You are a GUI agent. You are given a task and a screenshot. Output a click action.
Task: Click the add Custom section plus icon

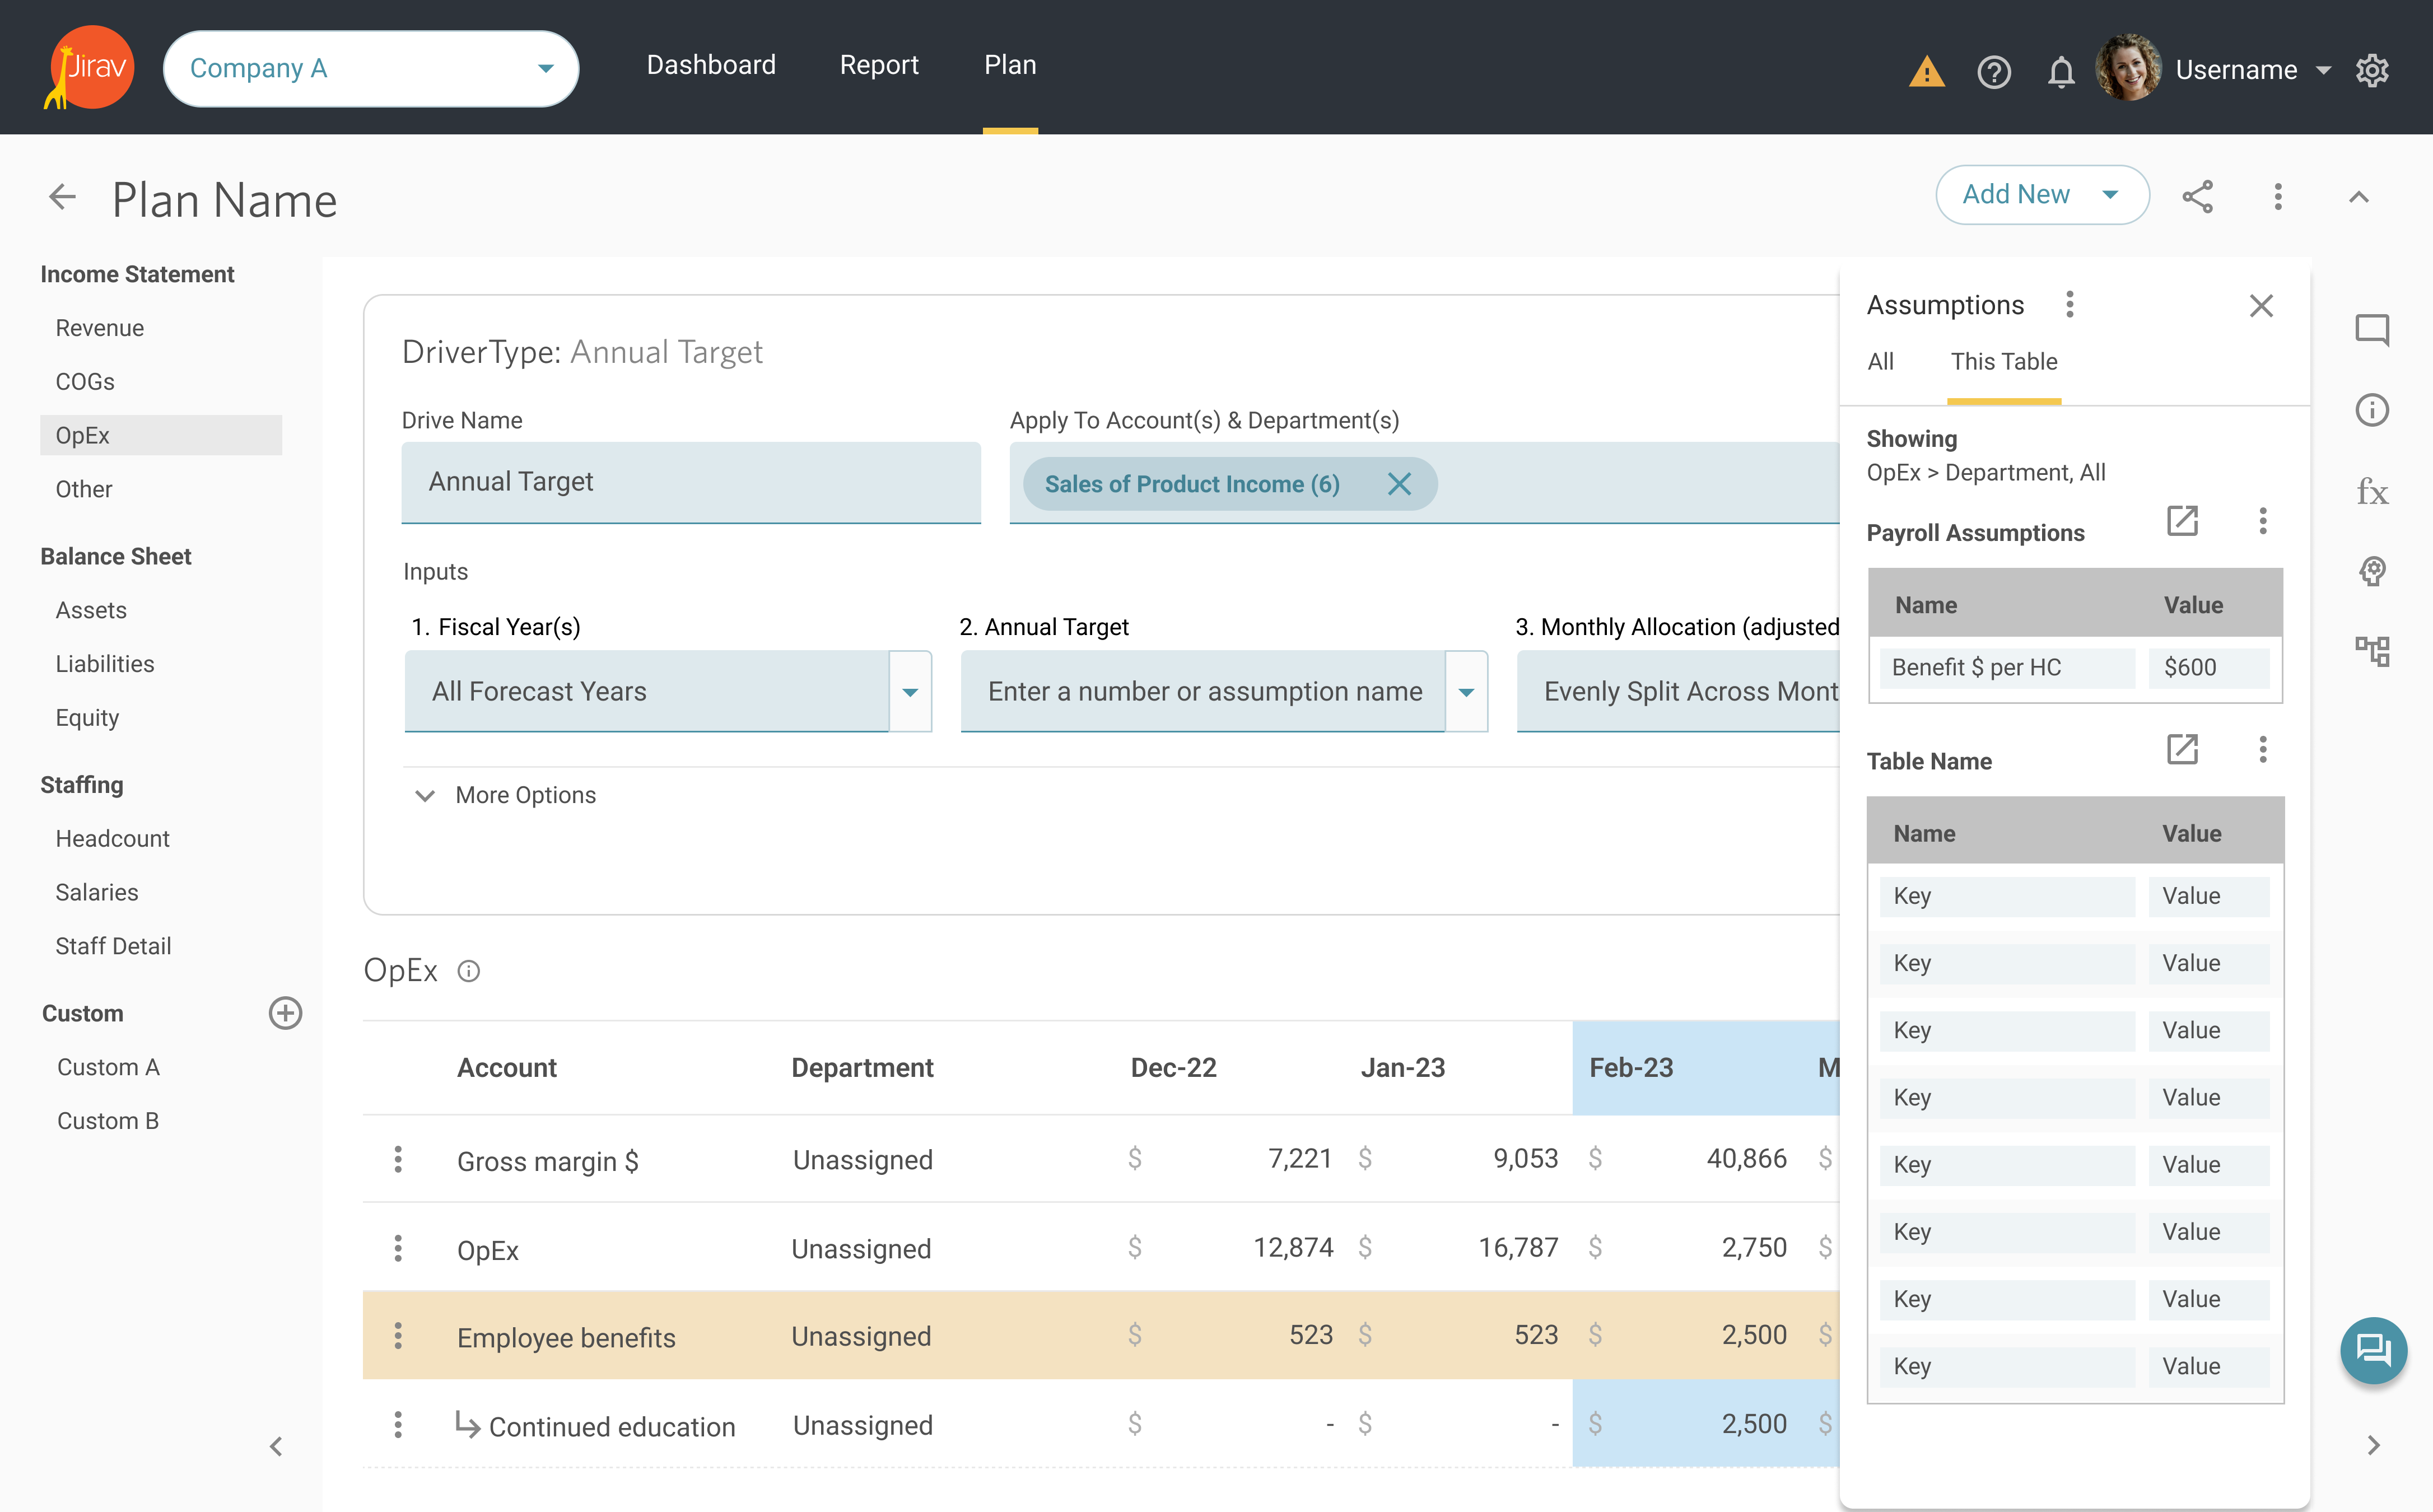tap(285, 1013)
